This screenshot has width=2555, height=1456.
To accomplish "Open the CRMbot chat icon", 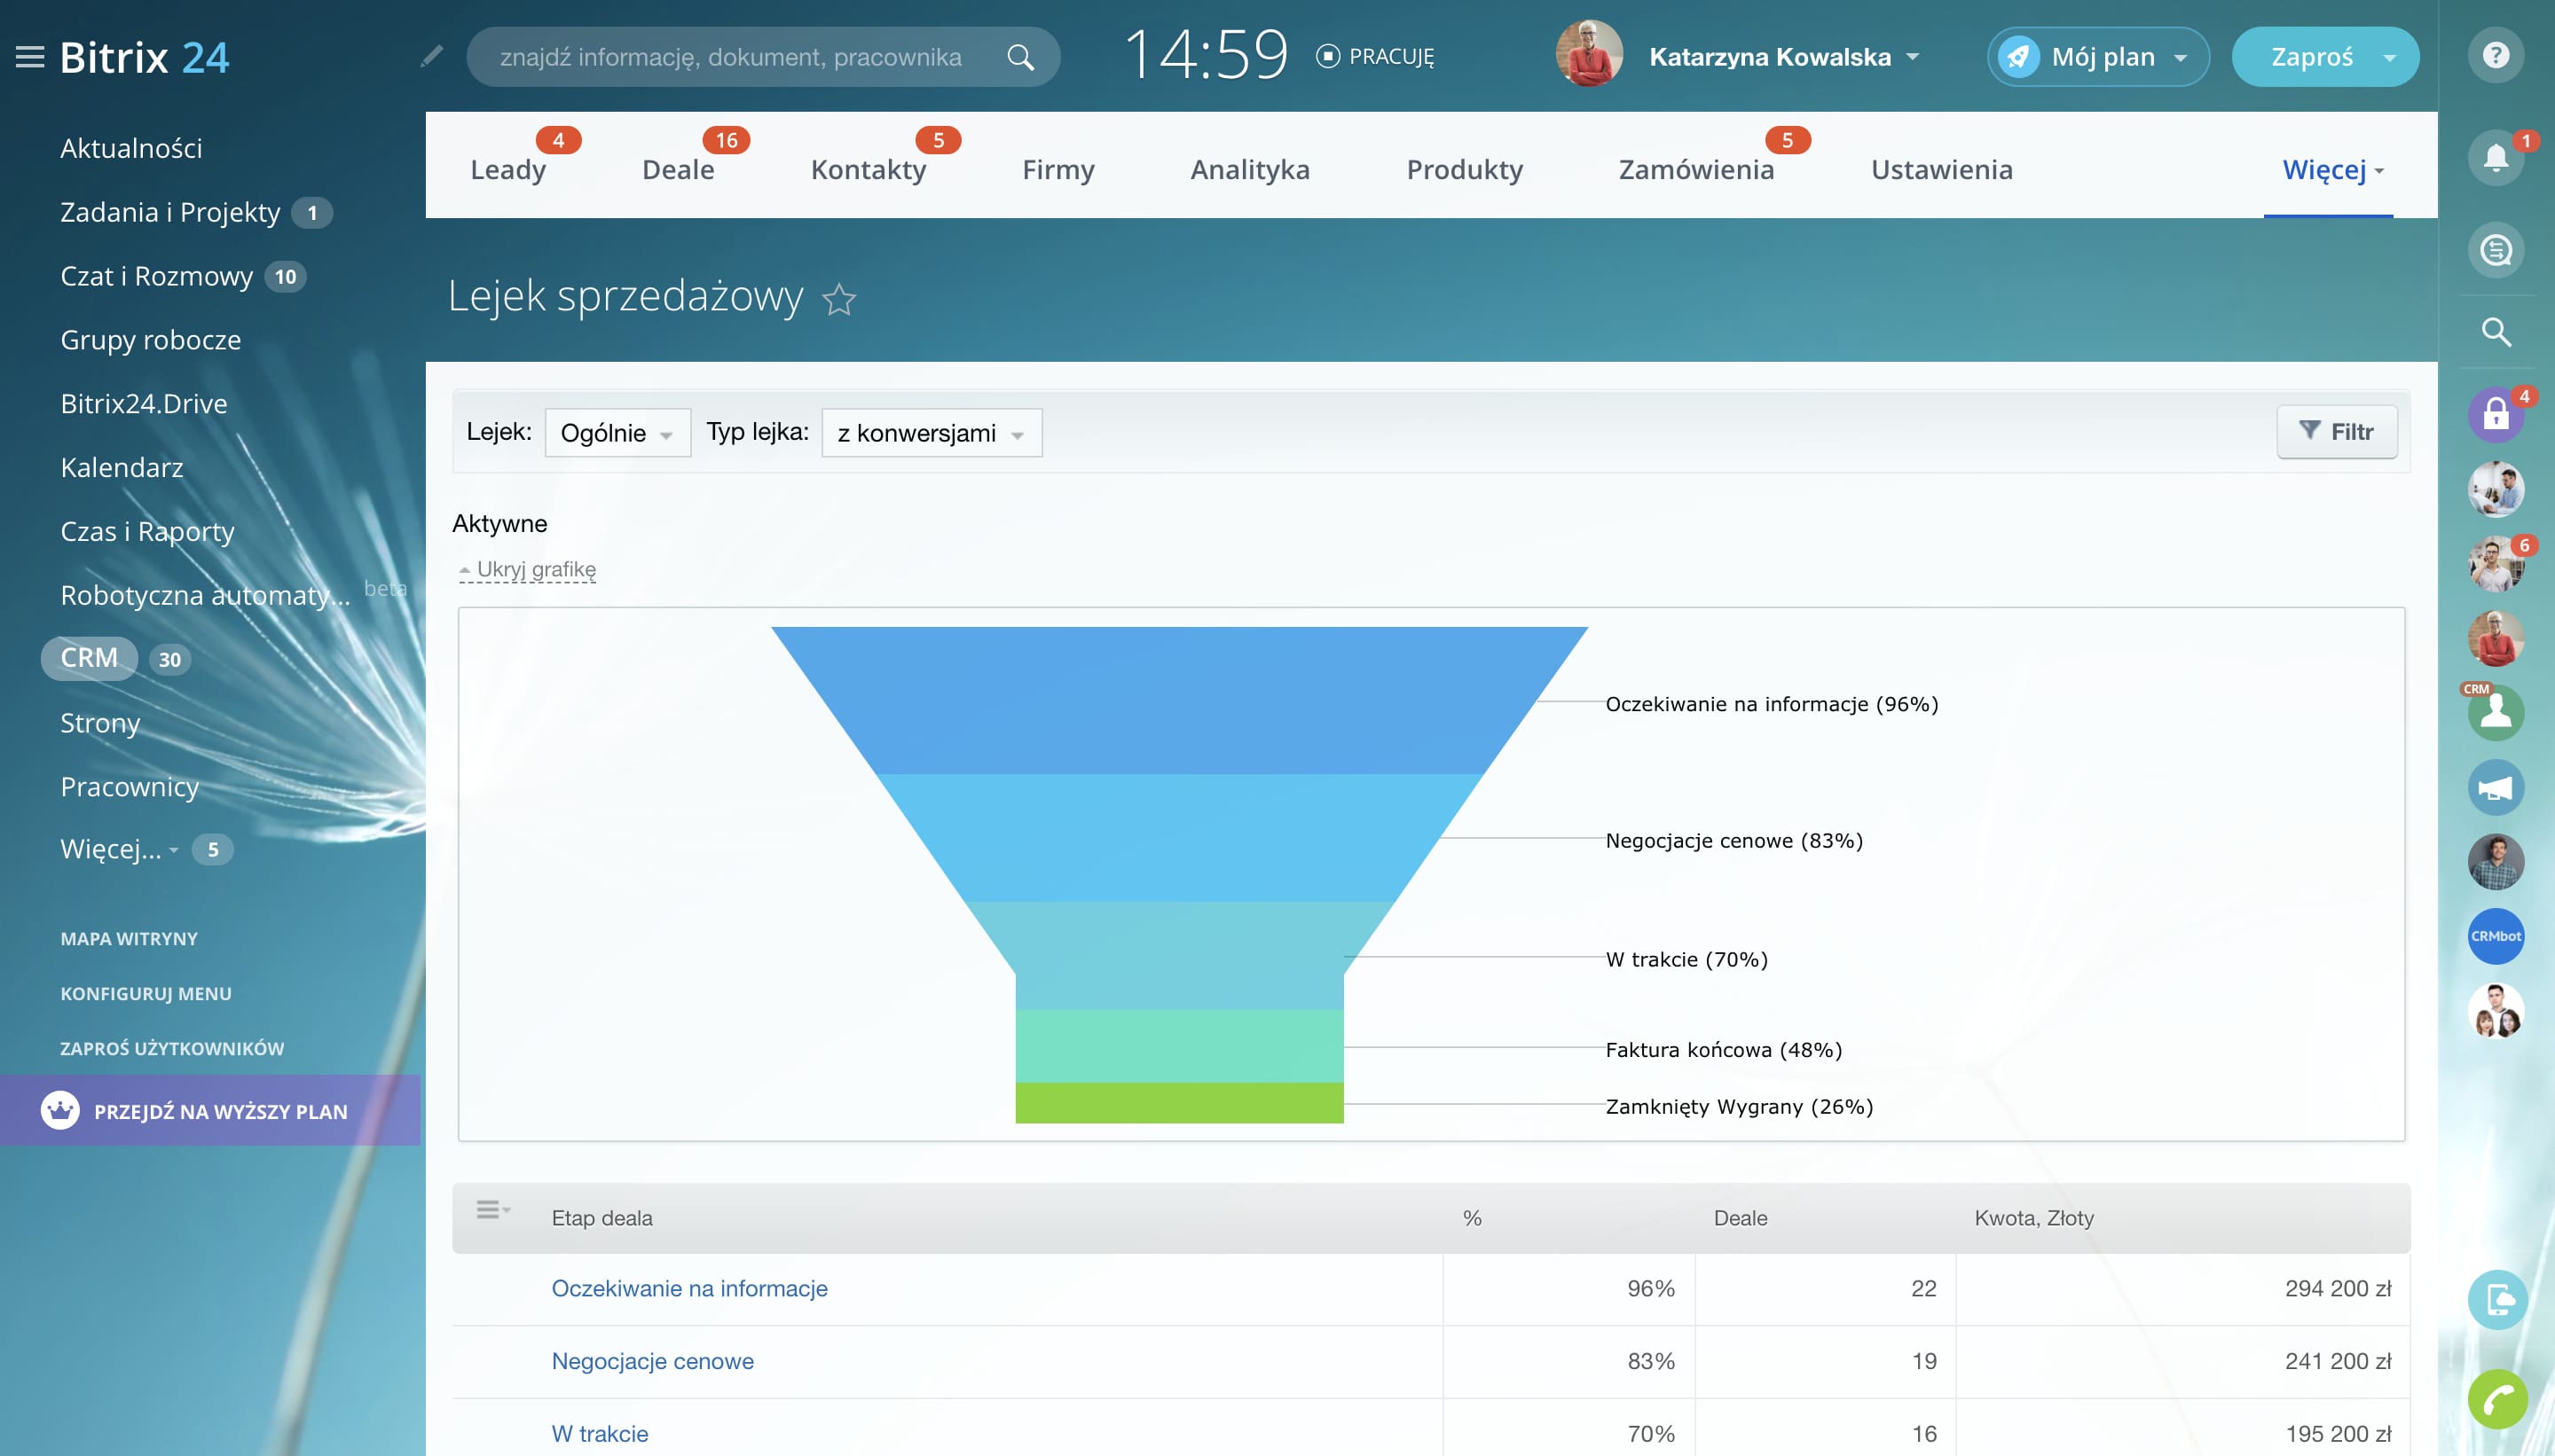I will pyautogui.click(x=2496, y=936).
